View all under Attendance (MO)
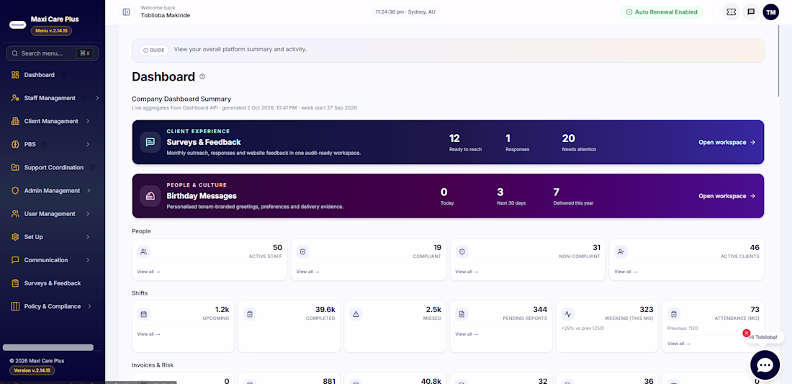The width and height of the screenshot is (792, 384). click(679, 344)
